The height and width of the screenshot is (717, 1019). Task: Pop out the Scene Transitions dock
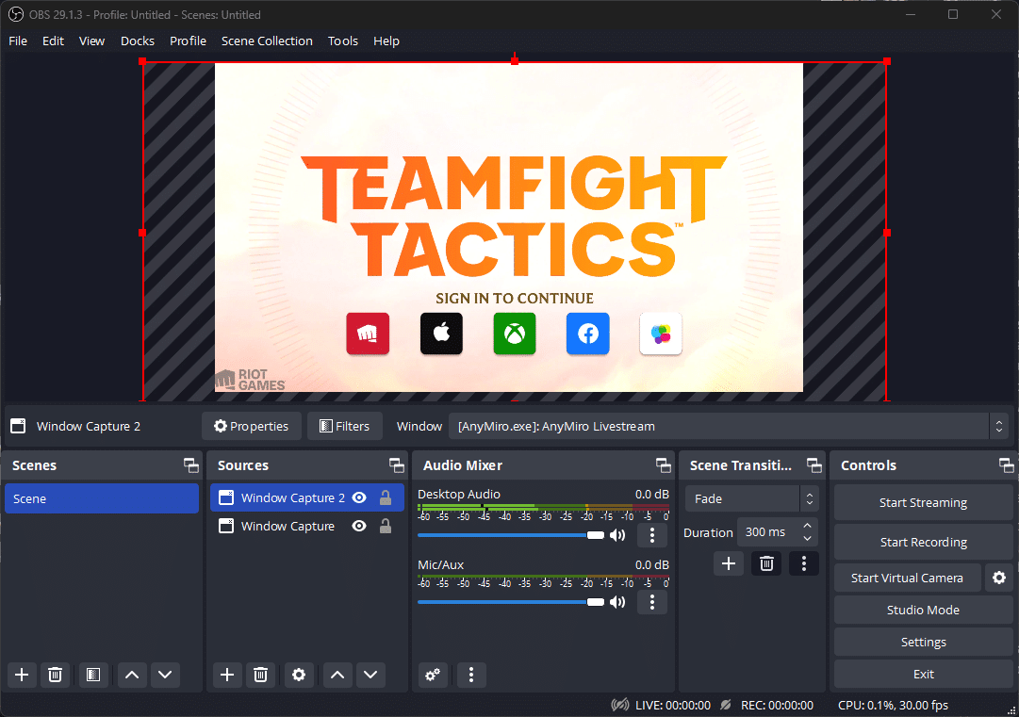pos(814,465)
